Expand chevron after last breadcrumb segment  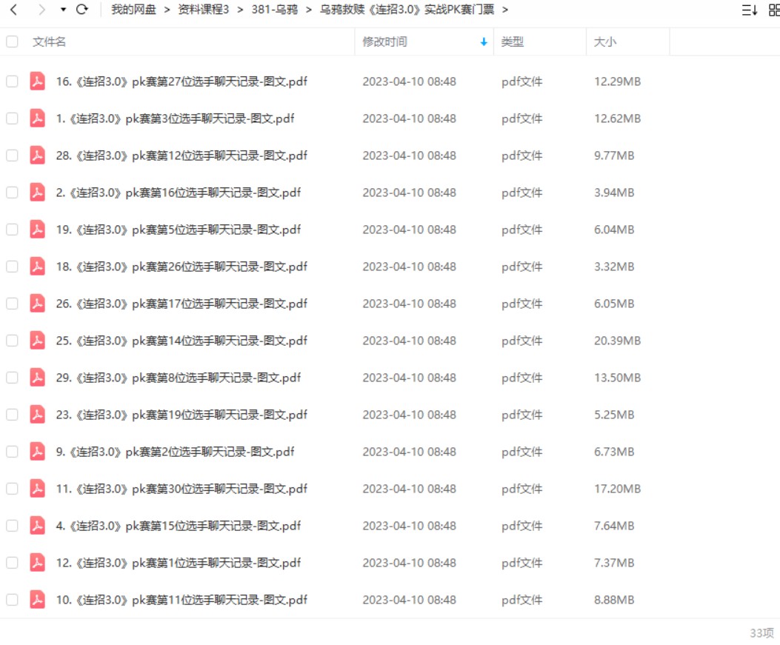[x=505, y=10]
